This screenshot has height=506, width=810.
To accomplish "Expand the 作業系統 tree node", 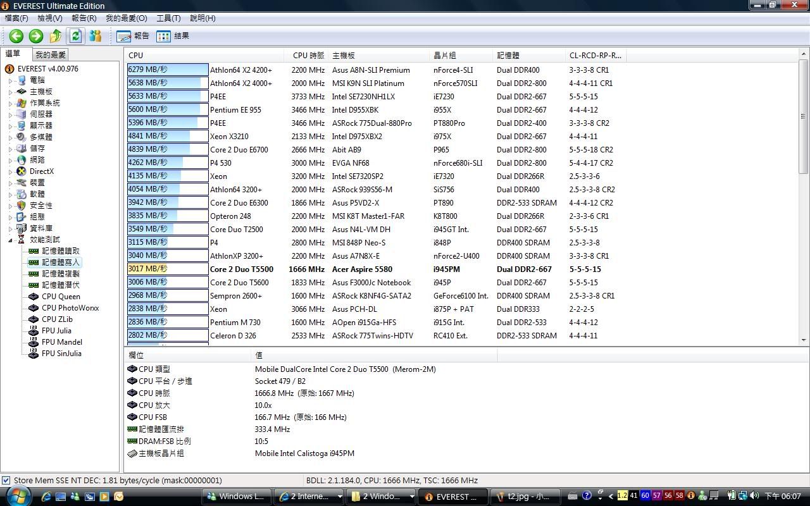I will click(x=11, y=104).
